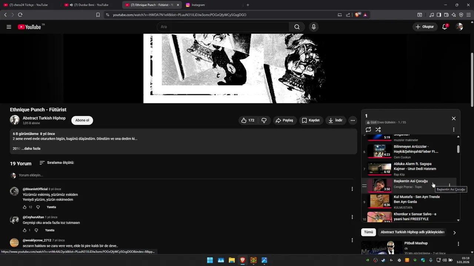Open the Brave Leo AI sparkle icon
Screen dimensions: 474x266
point(454,15)
